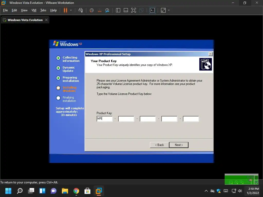Click the touch keyboard tray icon
The height and width of the screenshot is (197, 263).
tap(226, 191)
